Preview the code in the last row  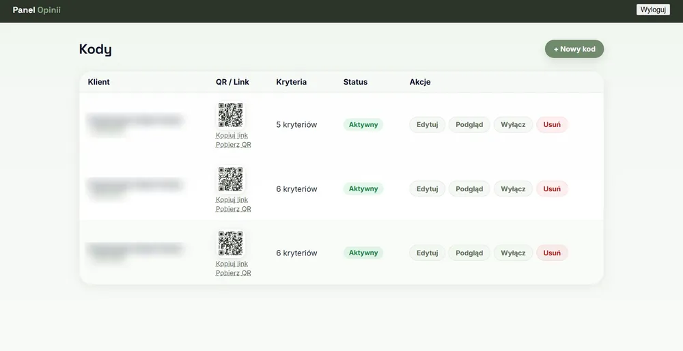[469, 253]
